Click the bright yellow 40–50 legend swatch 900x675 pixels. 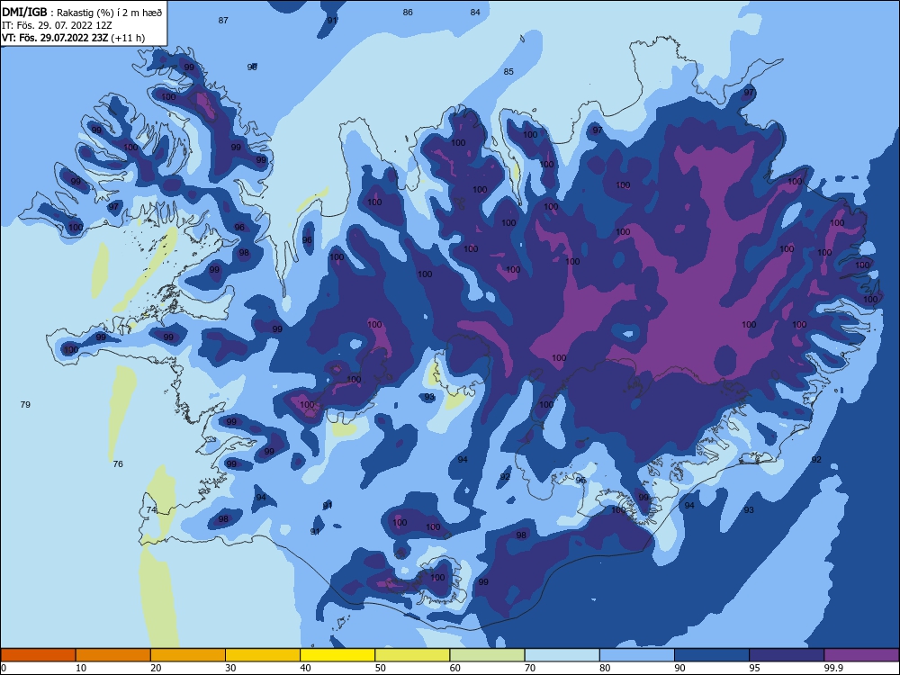(x=337, y=655)
